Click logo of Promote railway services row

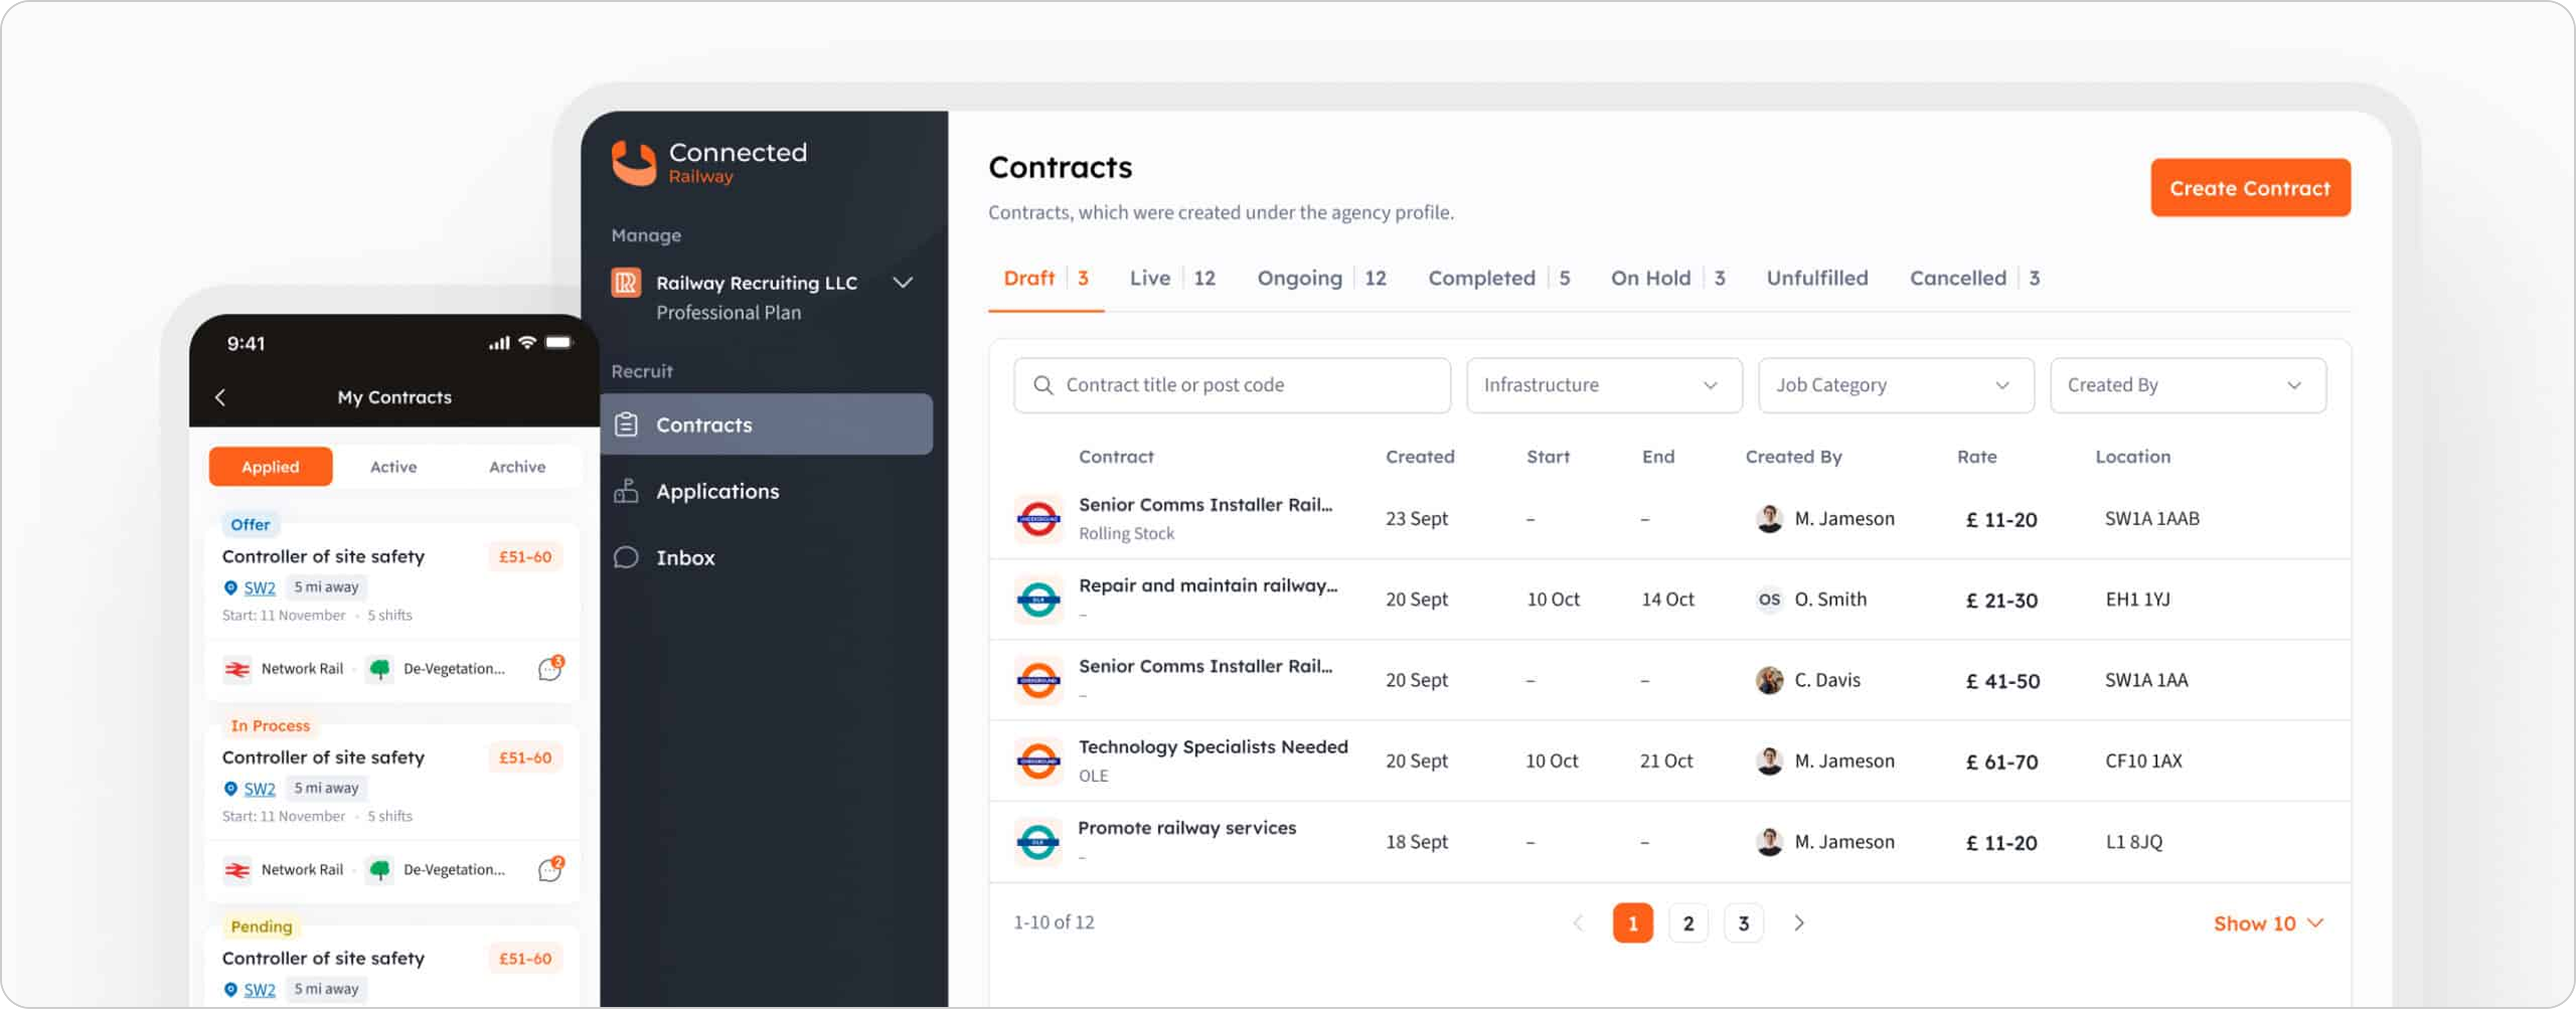pyautogui.click(x=1038, y=842)
